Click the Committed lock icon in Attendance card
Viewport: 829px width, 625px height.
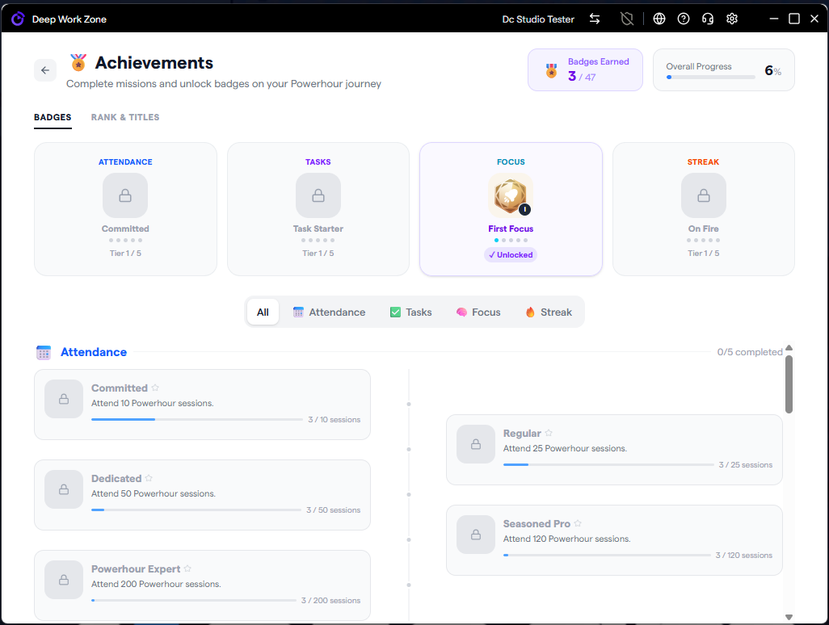(x=125, y=195)
